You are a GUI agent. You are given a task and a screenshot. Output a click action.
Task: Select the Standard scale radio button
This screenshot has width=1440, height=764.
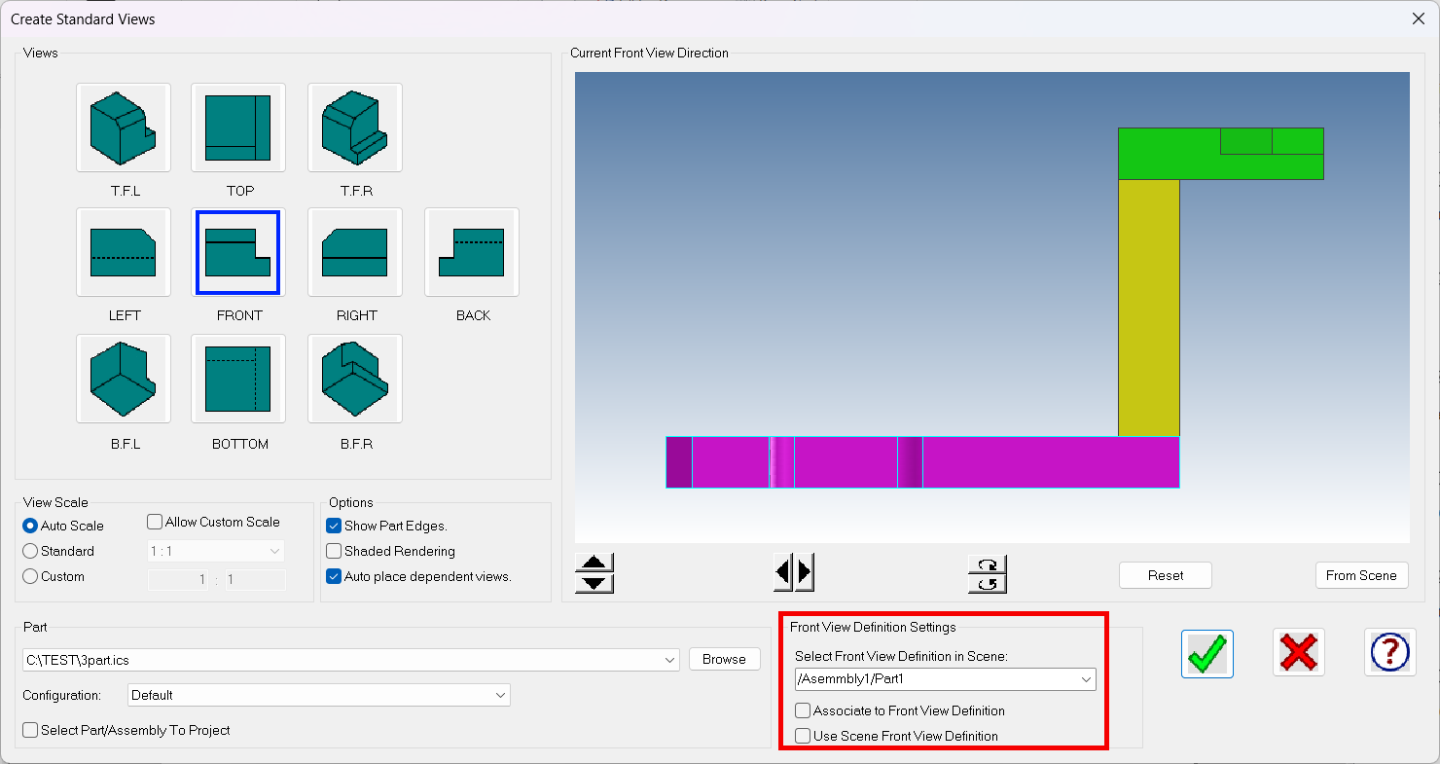tap(30, 552)
